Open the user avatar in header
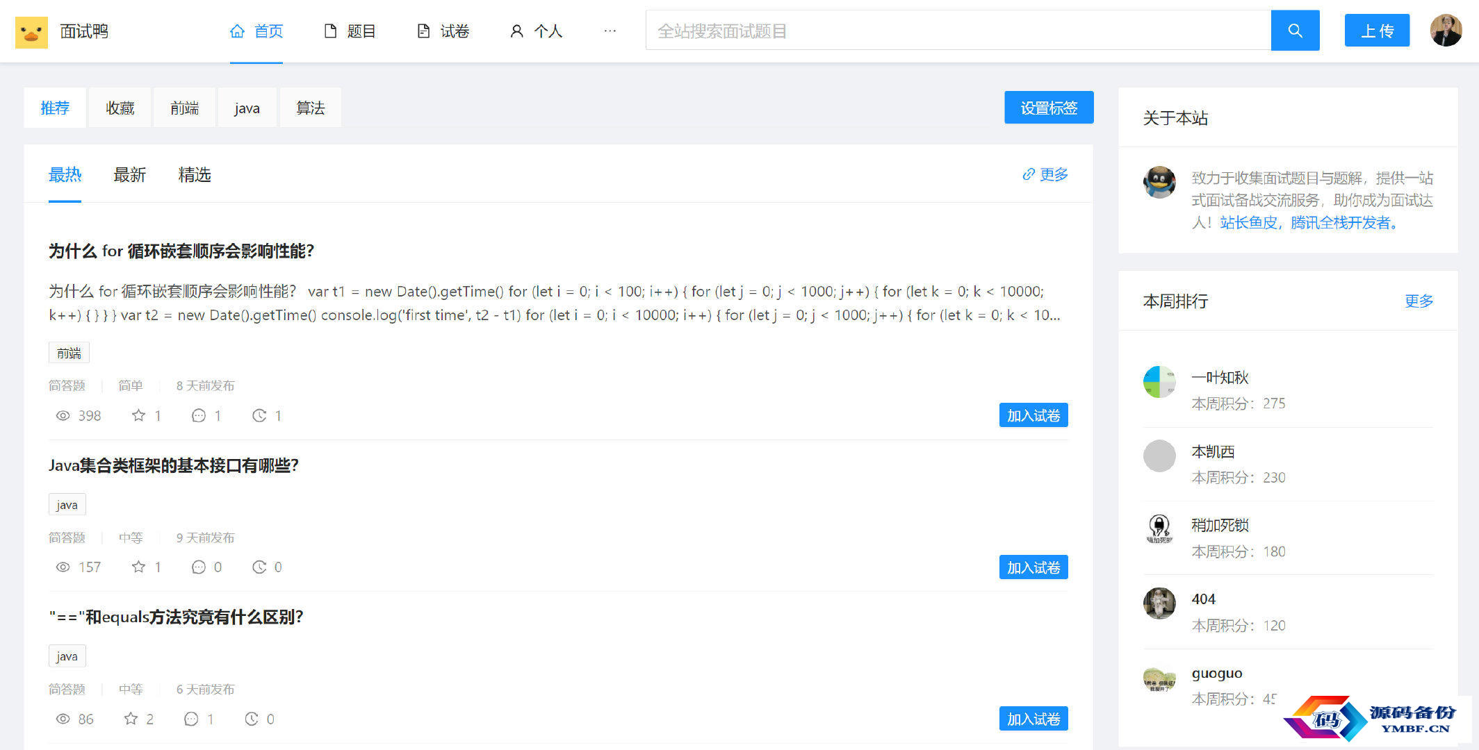This screenshot has width=1479, height=750. 1446,31
